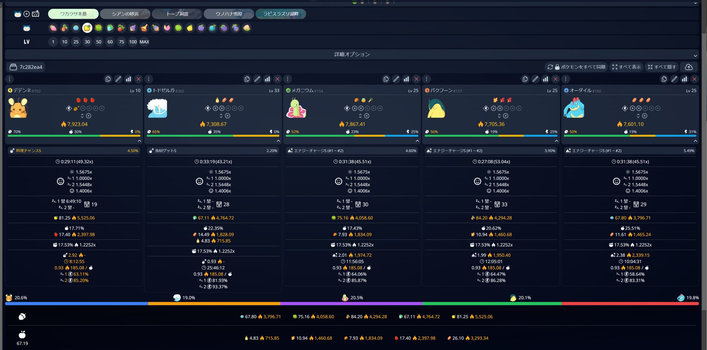Click the cloud upload icon
The image size is (707, 350).
pyautogui.click(x=689, y=67)
